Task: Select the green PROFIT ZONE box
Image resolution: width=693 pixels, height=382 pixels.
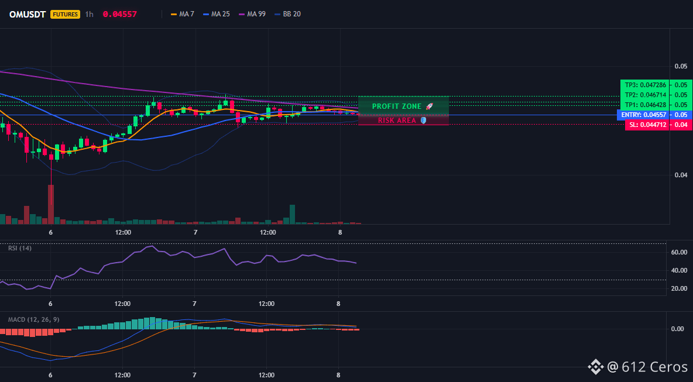Action: point(403,105)
